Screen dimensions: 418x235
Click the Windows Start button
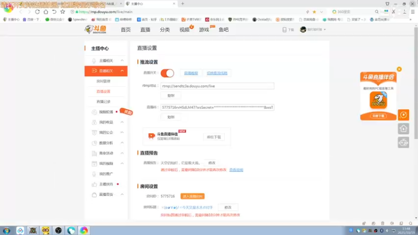click(x=6, y=230)
